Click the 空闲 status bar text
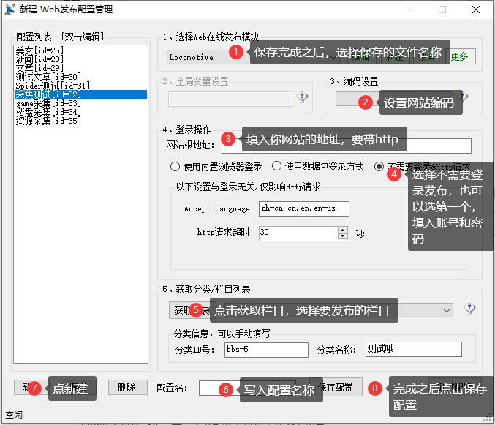 click(14, 415)
